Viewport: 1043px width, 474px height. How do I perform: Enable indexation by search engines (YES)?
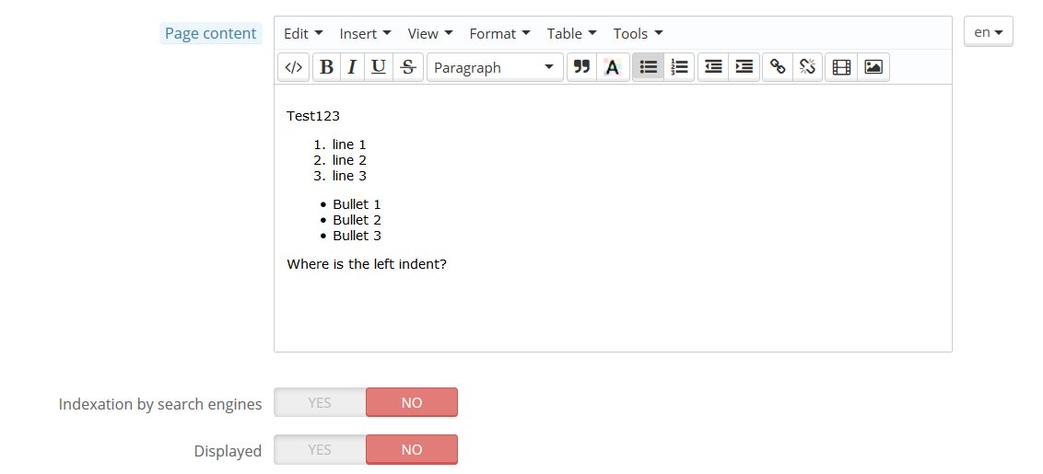[320, 402]
